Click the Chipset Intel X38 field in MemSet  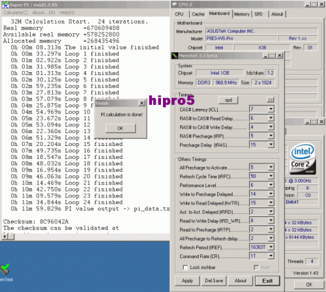click(220, 73)
